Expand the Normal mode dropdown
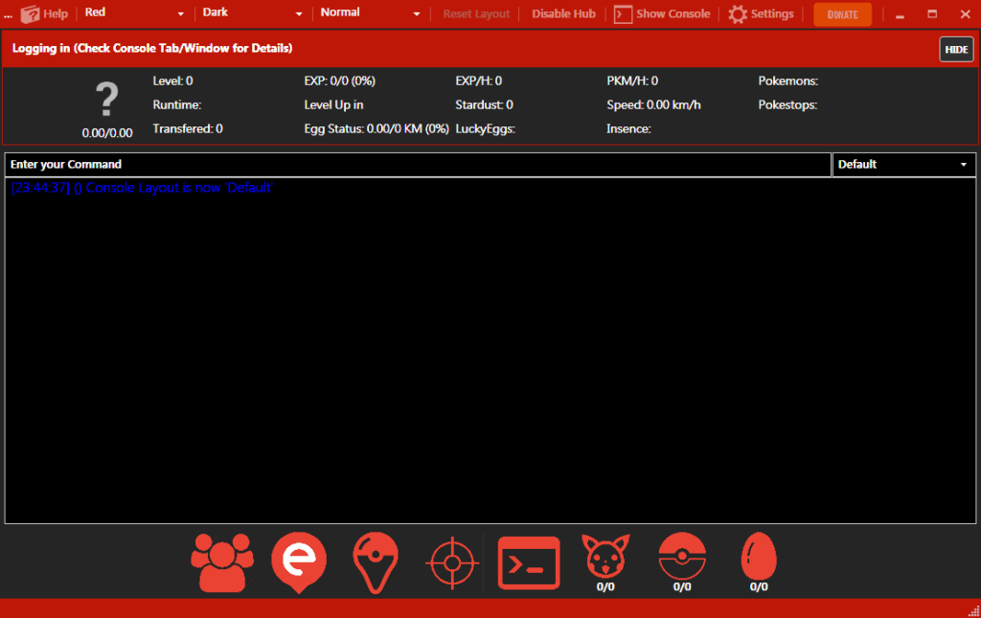The image size is (981, 618). point(370,13)
